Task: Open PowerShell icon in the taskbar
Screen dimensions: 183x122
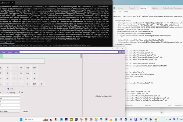Action: pyautogui.click(x=121, y=119)
